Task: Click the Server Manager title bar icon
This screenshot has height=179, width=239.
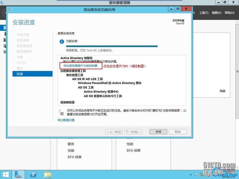Action: point(2,2)
